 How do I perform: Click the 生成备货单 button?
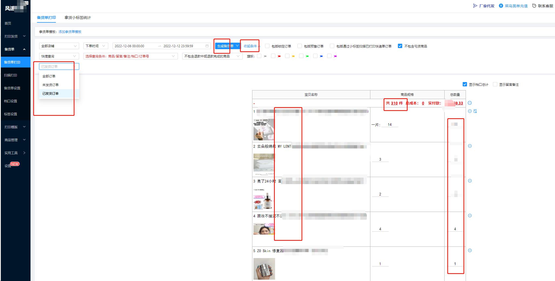coord(225,46)
